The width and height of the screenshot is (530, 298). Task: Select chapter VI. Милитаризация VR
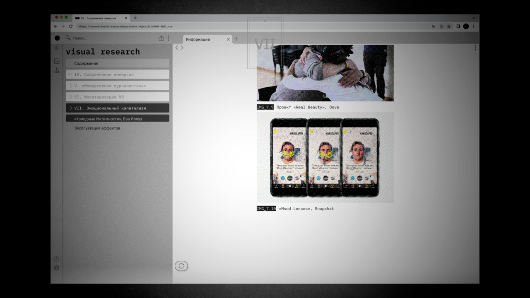point(118,97)
